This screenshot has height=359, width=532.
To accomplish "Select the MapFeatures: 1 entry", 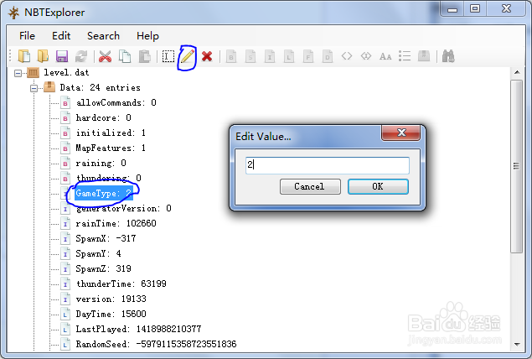I will [111, 148].
